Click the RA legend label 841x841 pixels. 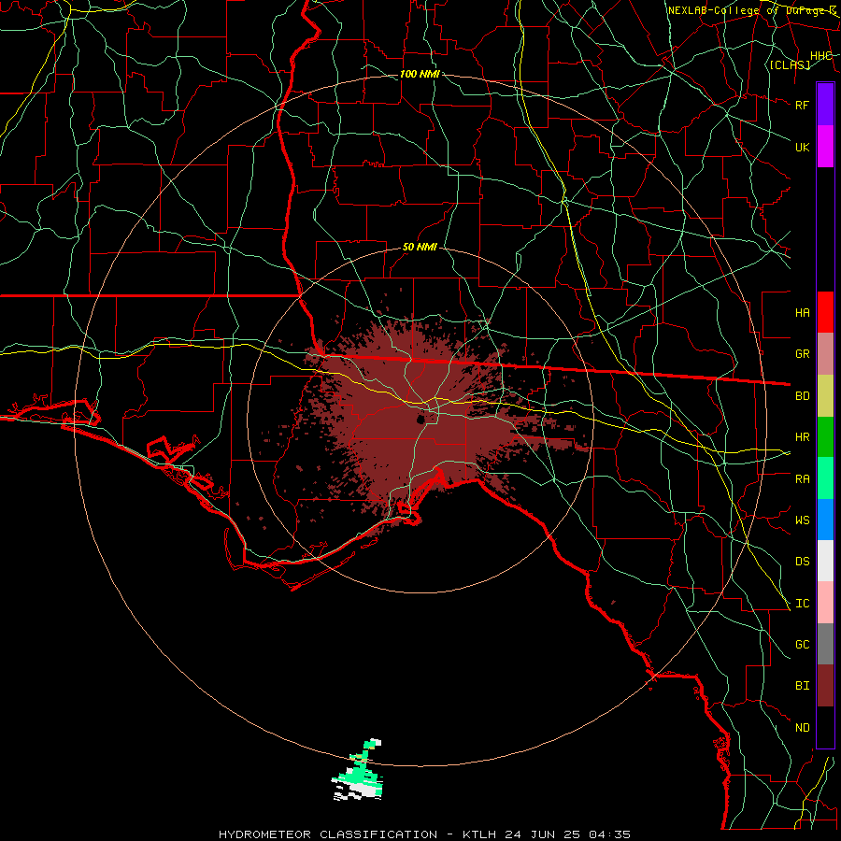802,478
